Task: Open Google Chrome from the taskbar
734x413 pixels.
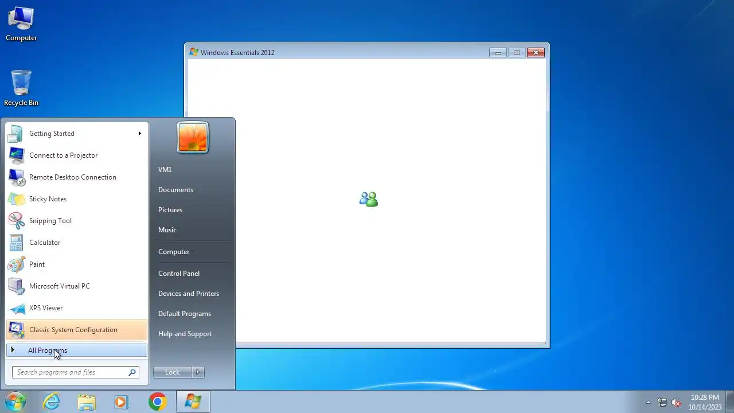Action: 157,402
